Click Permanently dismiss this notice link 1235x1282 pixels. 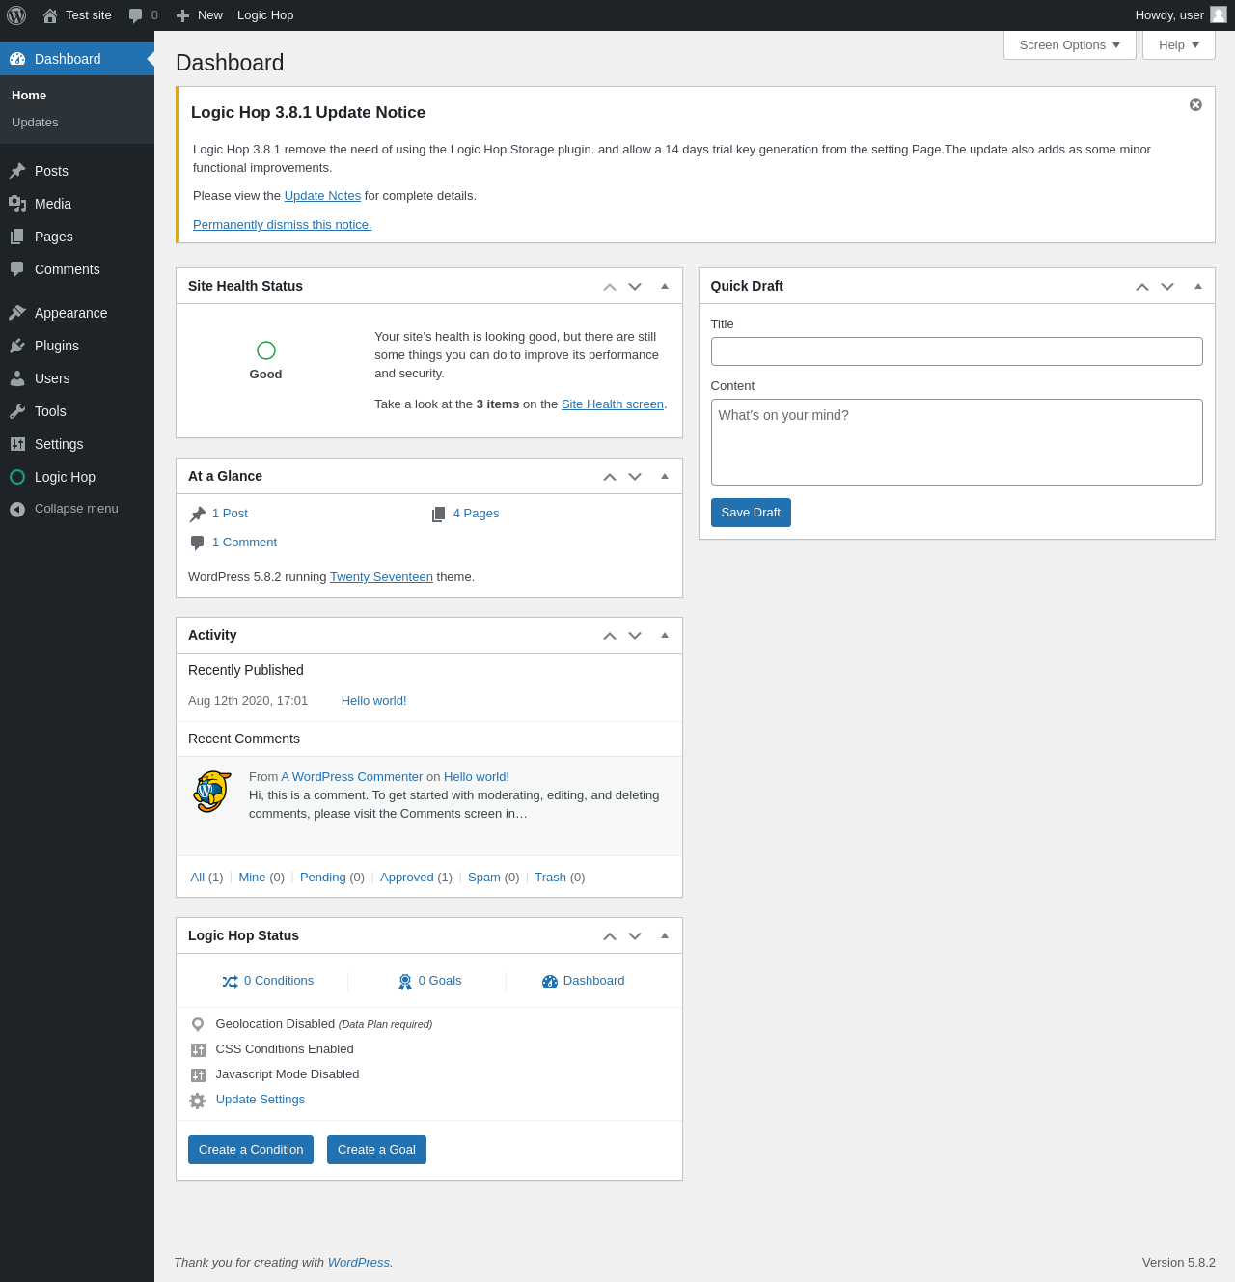click(283, 225)
